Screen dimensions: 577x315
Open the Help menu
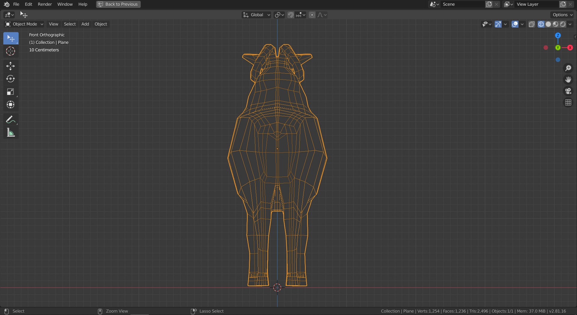click(83, 4)
